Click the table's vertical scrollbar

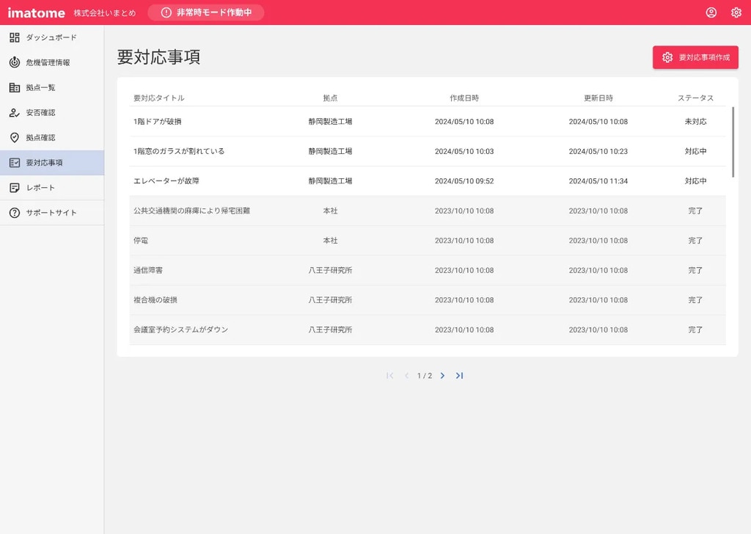coord(732,142)
